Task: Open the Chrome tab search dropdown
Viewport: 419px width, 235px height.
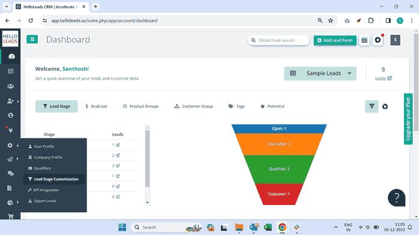Action: coord(7,7)
